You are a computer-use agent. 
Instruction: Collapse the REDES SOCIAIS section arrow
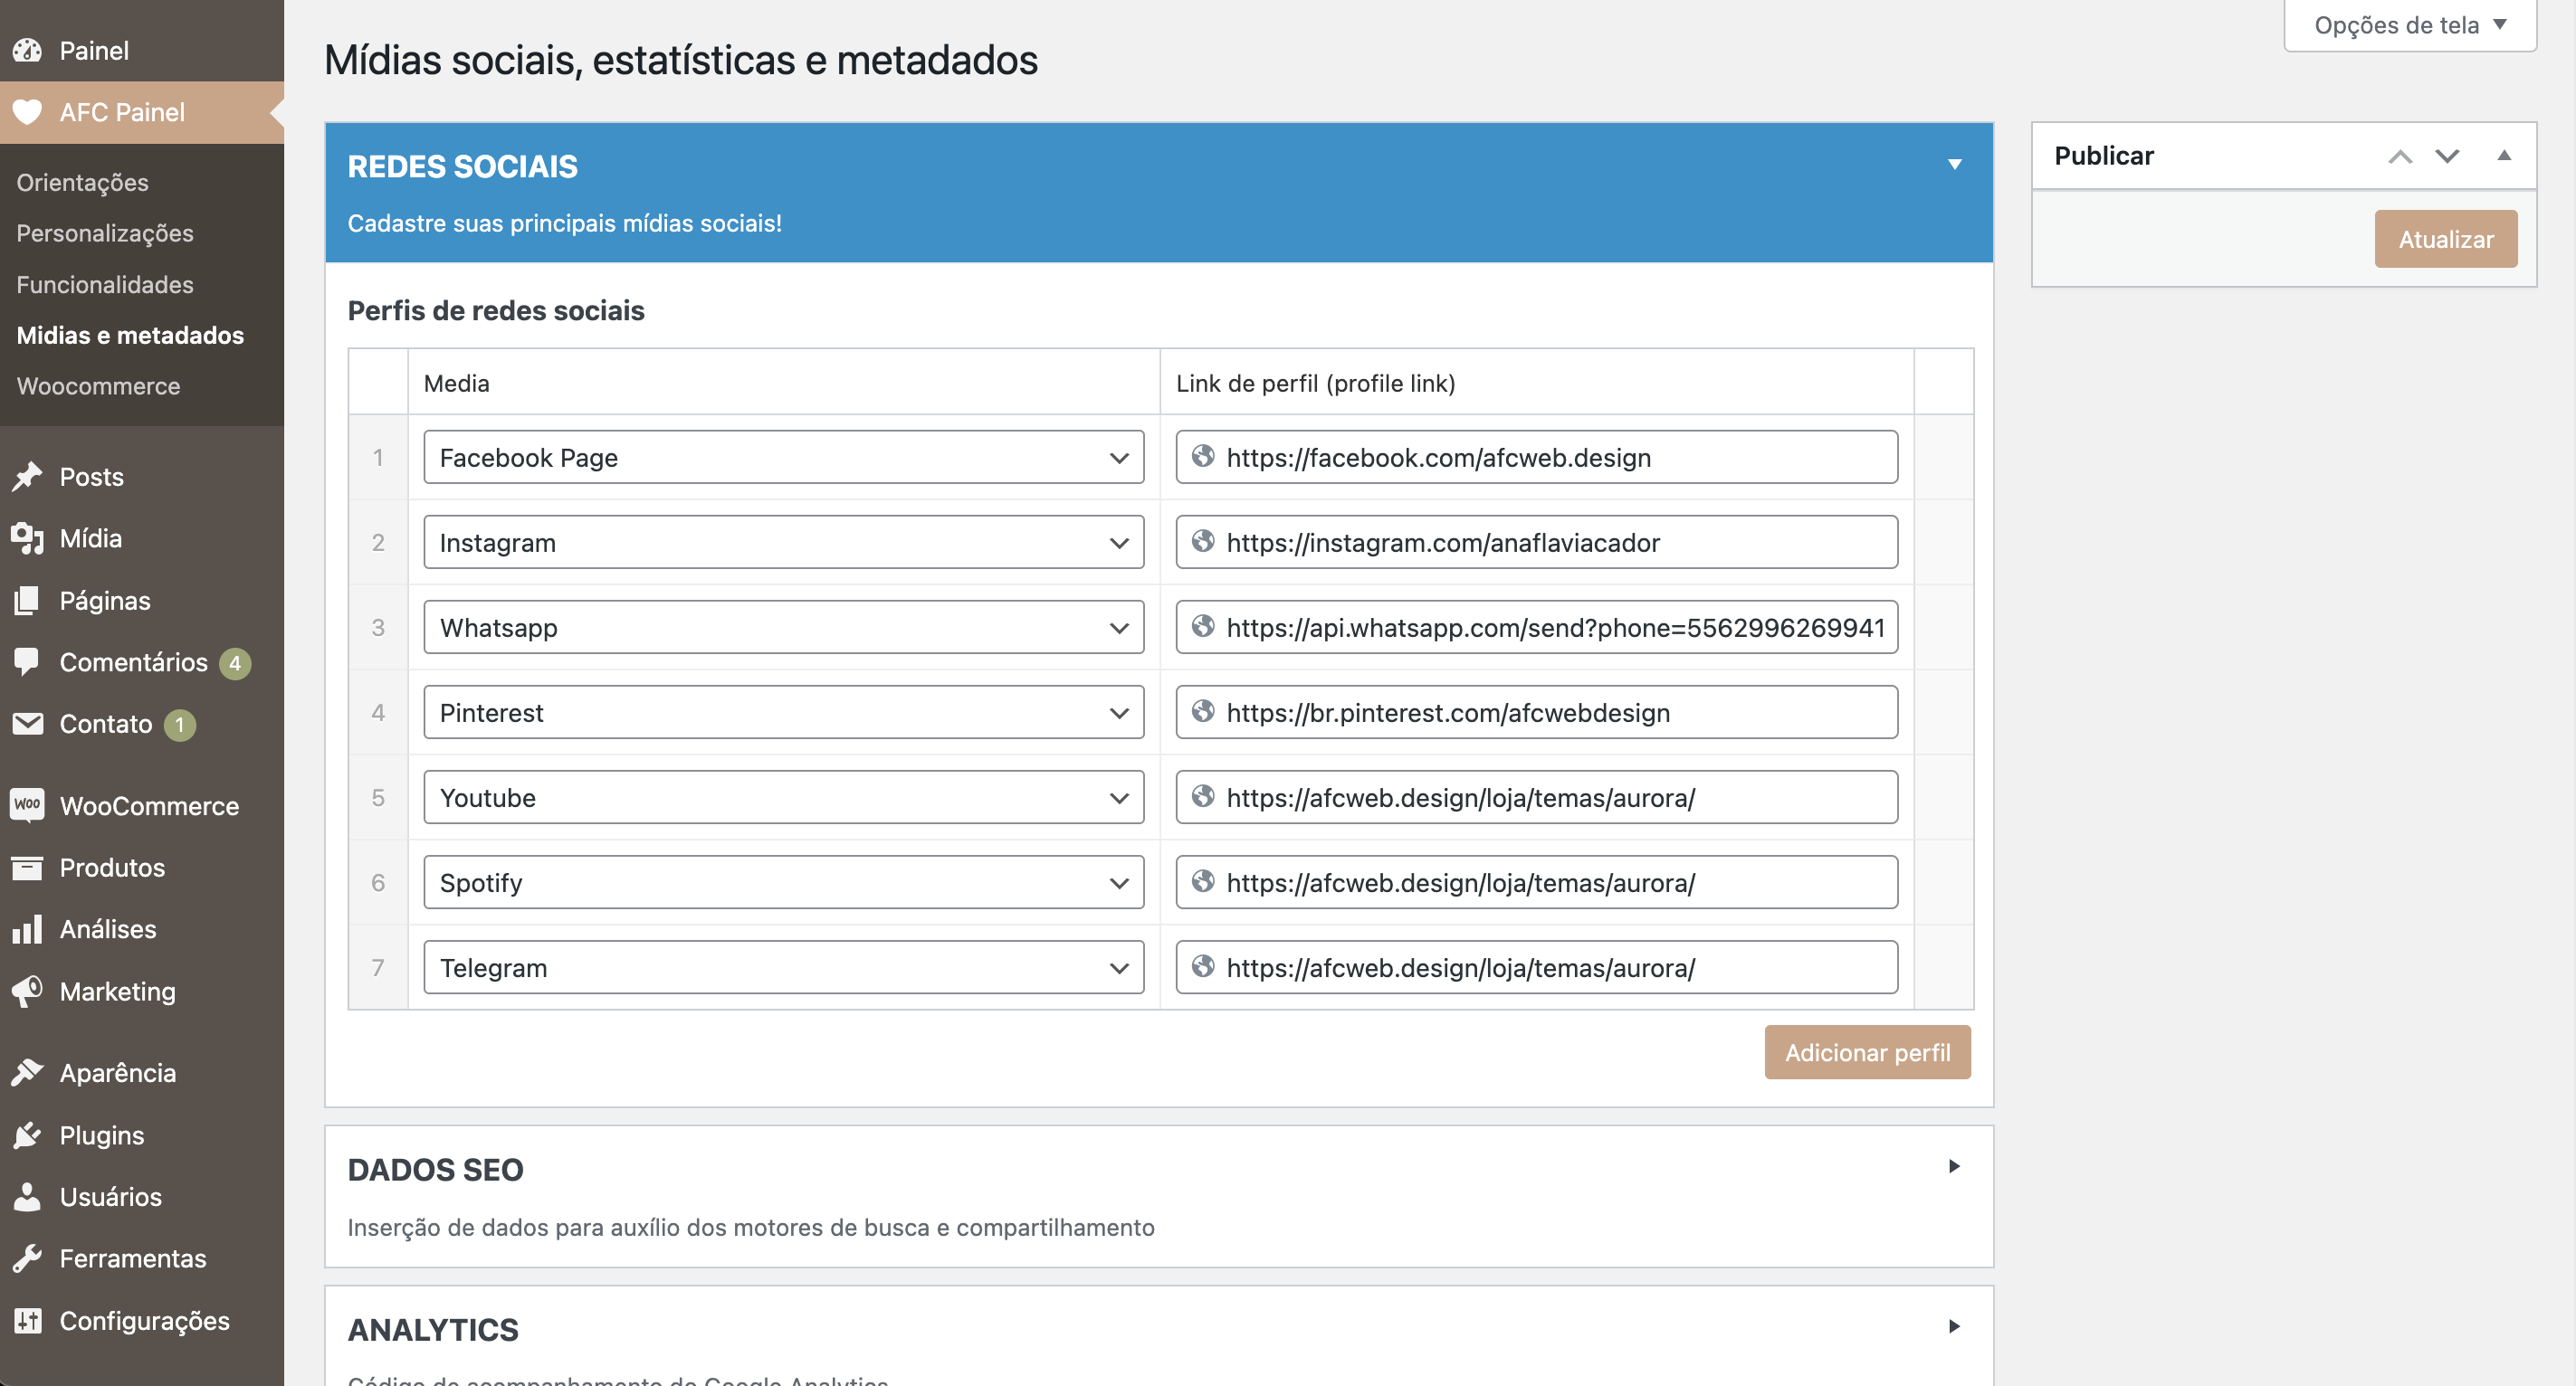[1954, 165]
